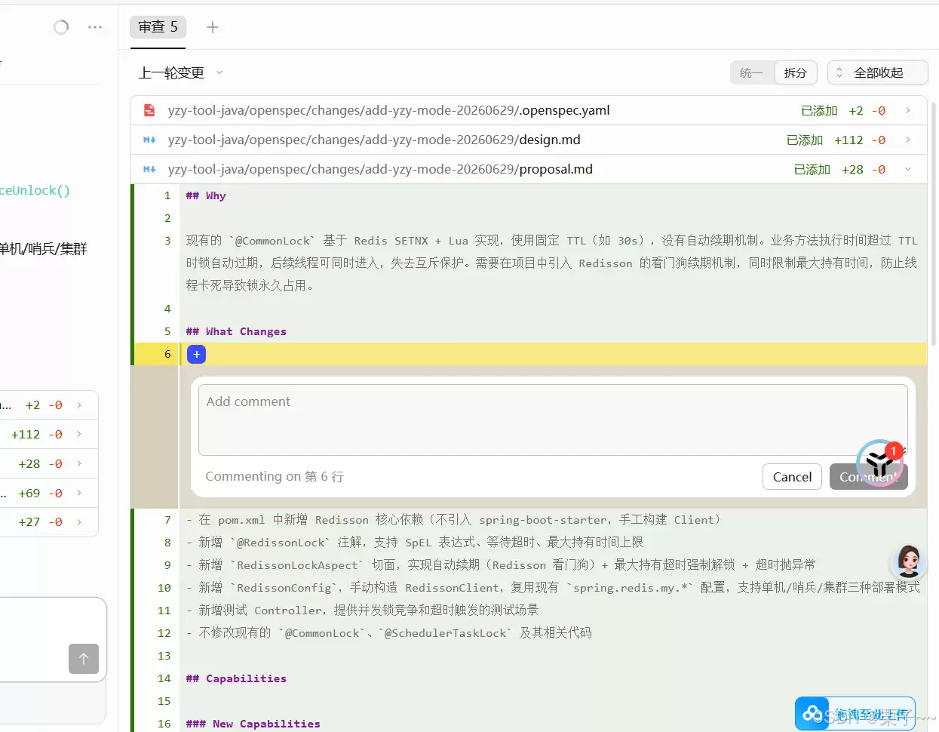Open the 上一轮变更 dropdown
The width and height of the screenshot is (939, 732).
click(180, 72)
